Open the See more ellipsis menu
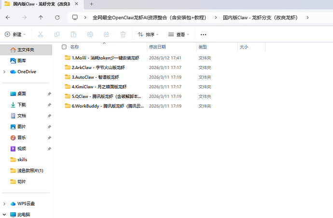This screenshot has width=333, height=218. (203, 35)
